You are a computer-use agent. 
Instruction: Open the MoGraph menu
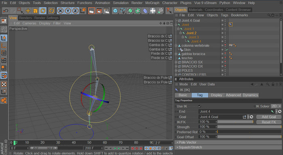click(152, 3)
